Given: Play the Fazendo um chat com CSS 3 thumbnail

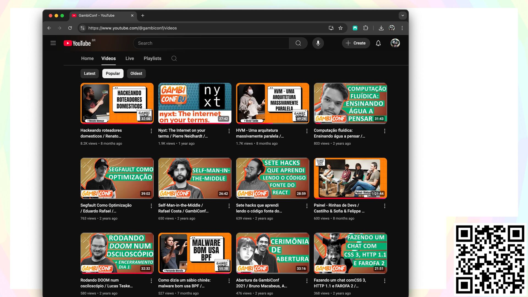Looking at the screenshot, I should (350, 253).
